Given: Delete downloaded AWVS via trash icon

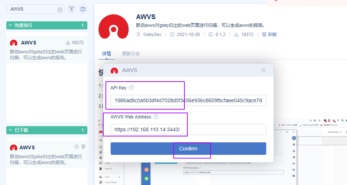Looking at the screenshot, I should point(83,147).
